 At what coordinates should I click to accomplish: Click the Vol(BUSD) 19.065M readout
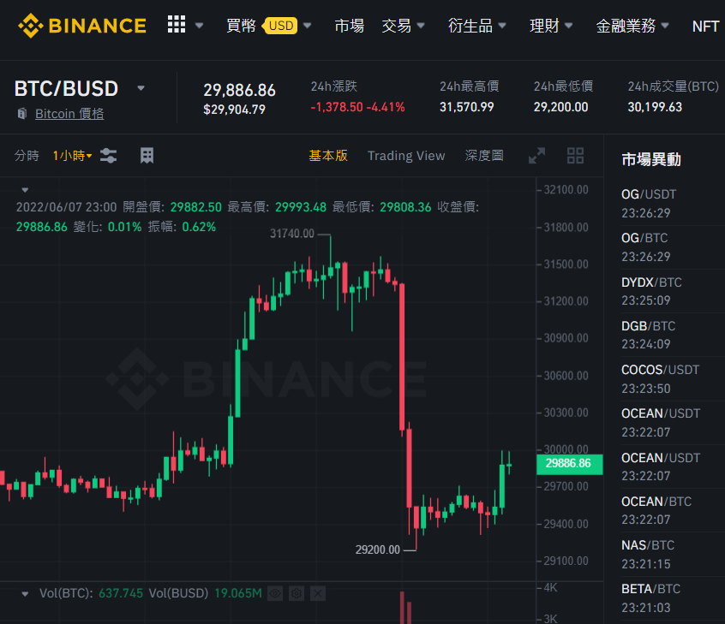[206, 593]
